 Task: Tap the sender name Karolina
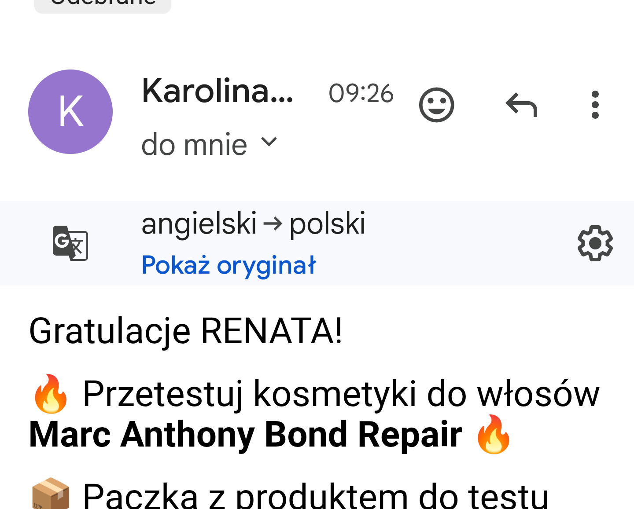click(x=217, y=91)
